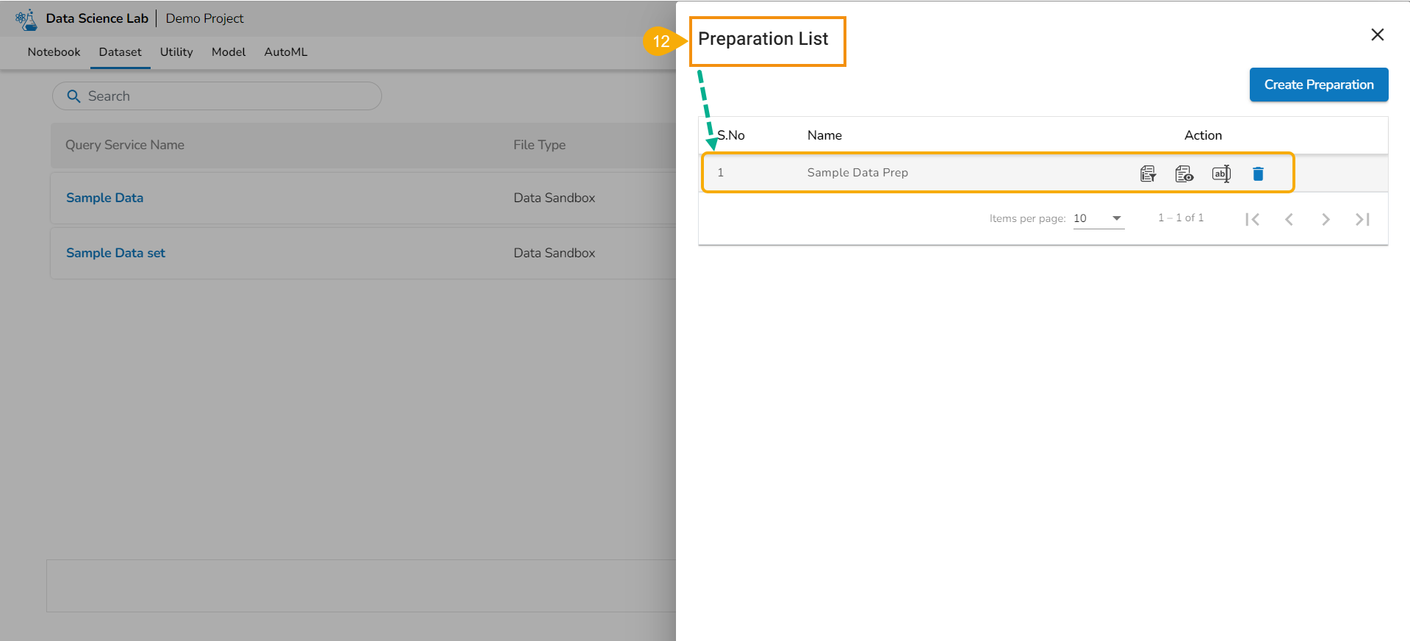
Task: Click the Create Preparation button
Action: (x=1318, y=85)
